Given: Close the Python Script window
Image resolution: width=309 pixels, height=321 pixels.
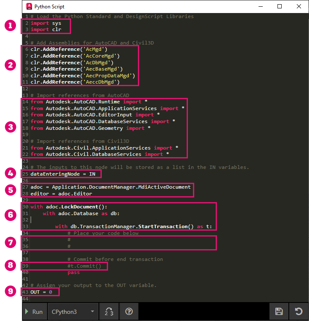Looking at the screenshot, I should 298,6.
